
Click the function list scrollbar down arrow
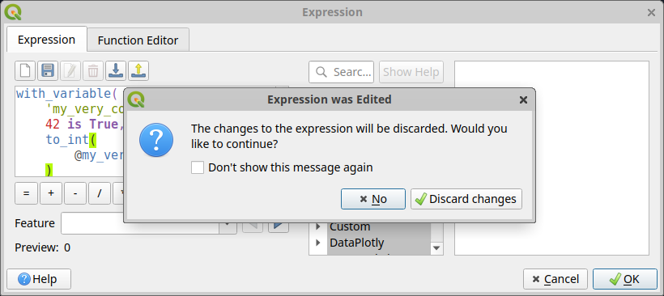click(x=436, y=248)
